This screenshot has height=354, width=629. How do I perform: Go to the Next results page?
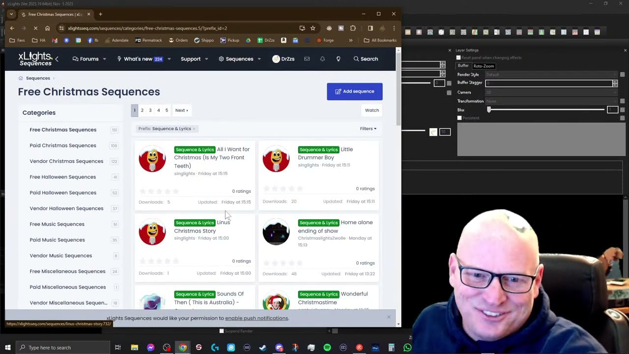[181, 110]
